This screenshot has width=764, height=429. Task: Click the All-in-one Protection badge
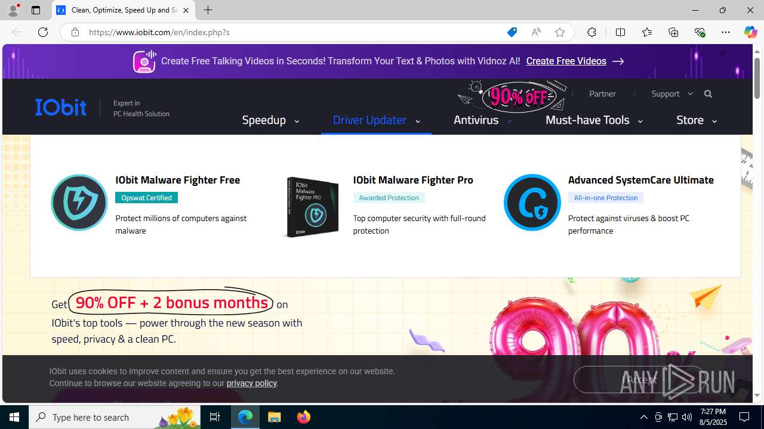pyautogui.click(x=605, y=197)
